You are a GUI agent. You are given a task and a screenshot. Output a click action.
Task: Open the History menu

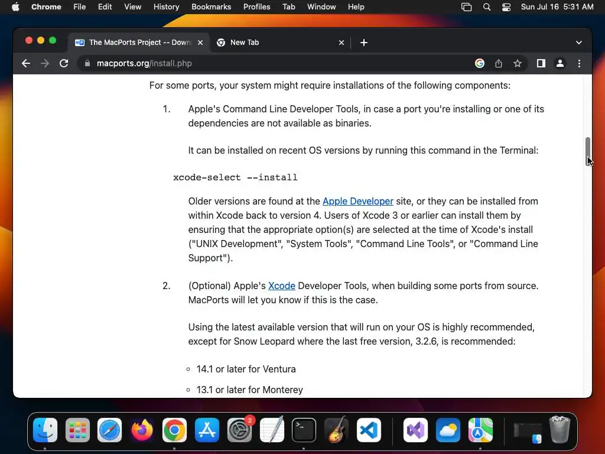tap(166, 7)
